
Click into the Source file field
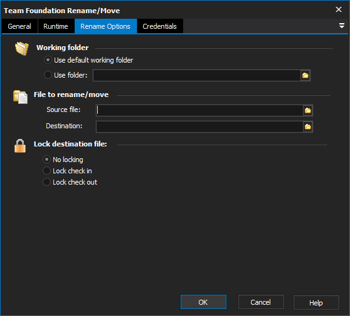pyautogui.click(x=199, y=111)
